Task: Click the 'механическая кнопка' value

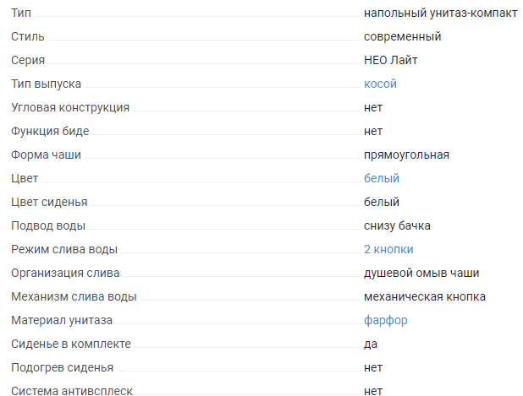Action: click(425, 296)
